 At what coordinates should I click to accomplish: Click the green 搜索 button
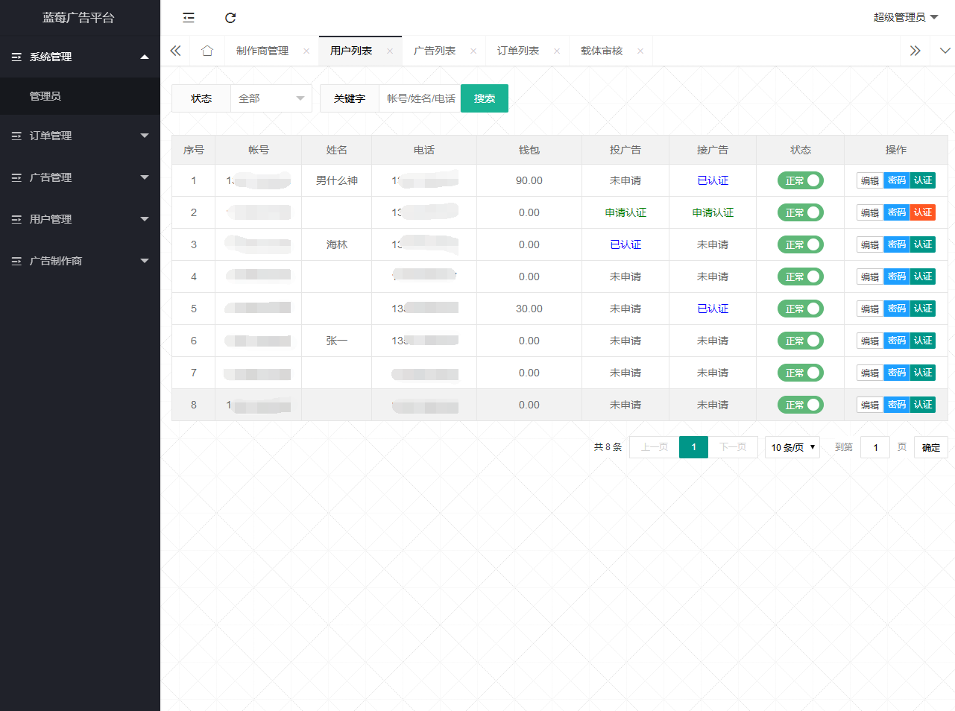(x=484, y=98)
